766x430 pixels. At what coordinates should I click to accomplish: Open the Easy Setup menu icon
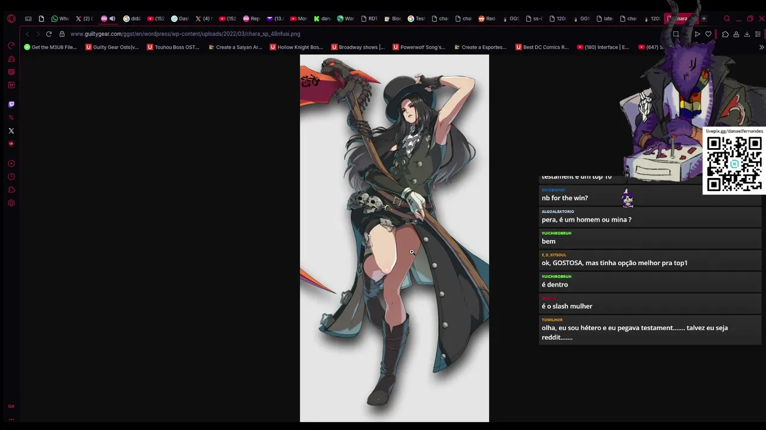pos(758,34)
